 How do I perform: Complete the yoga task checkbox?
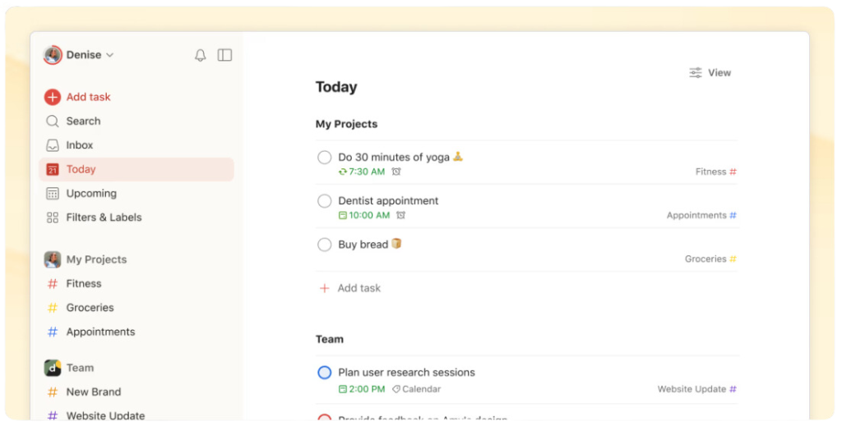click(x=325, y=158)
